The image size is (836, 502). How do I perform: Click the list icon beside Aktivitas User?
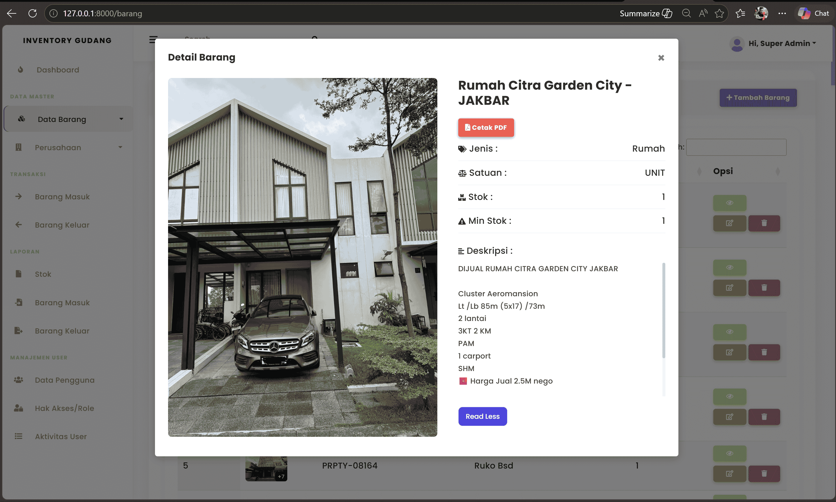point(19,436)
